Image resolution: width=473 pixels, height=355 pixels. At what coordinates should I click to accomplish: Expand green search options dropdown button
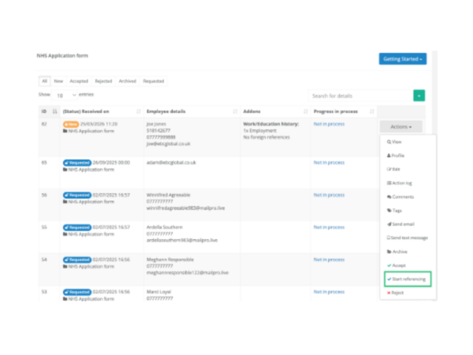coord(419,95)
